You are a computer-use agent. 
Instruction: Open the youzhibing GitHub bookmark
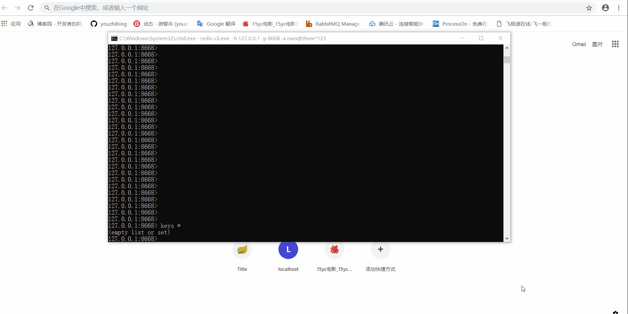[x=109, y=24]
